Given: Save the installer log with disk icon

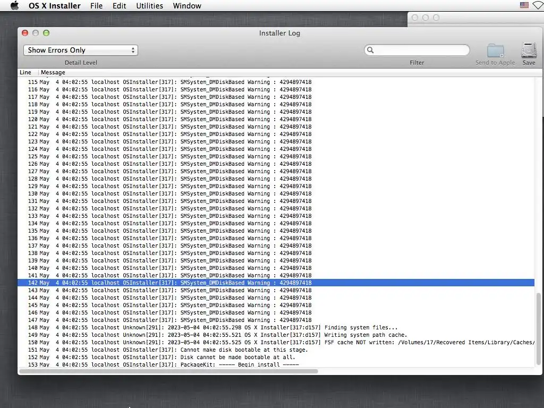Looking at the screenshot, I should pos(529,50).
